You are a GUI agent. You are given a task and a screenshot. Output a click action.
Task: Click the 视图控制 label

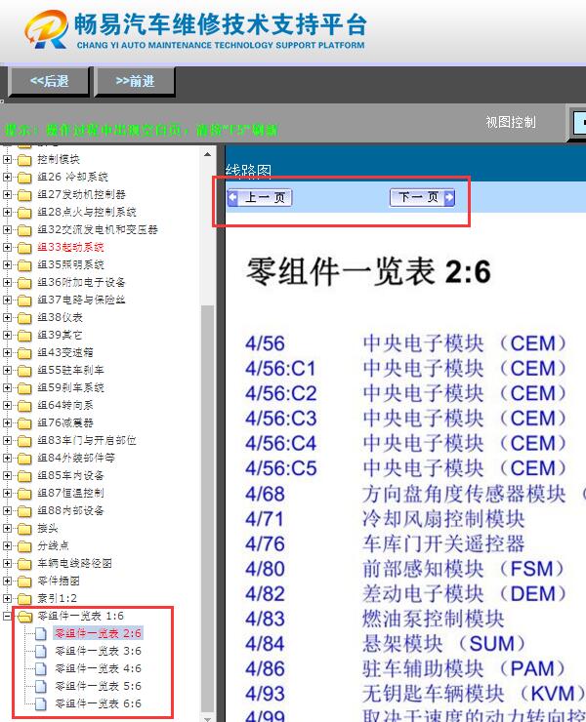(511, 122)
